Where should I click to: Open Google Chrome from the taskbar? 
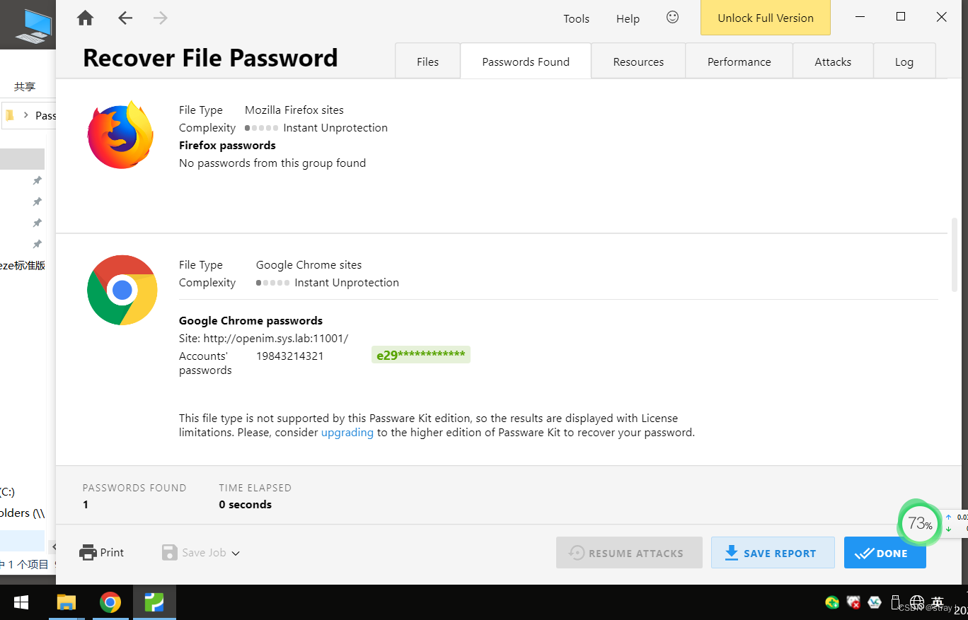click(x=110, y=602)
